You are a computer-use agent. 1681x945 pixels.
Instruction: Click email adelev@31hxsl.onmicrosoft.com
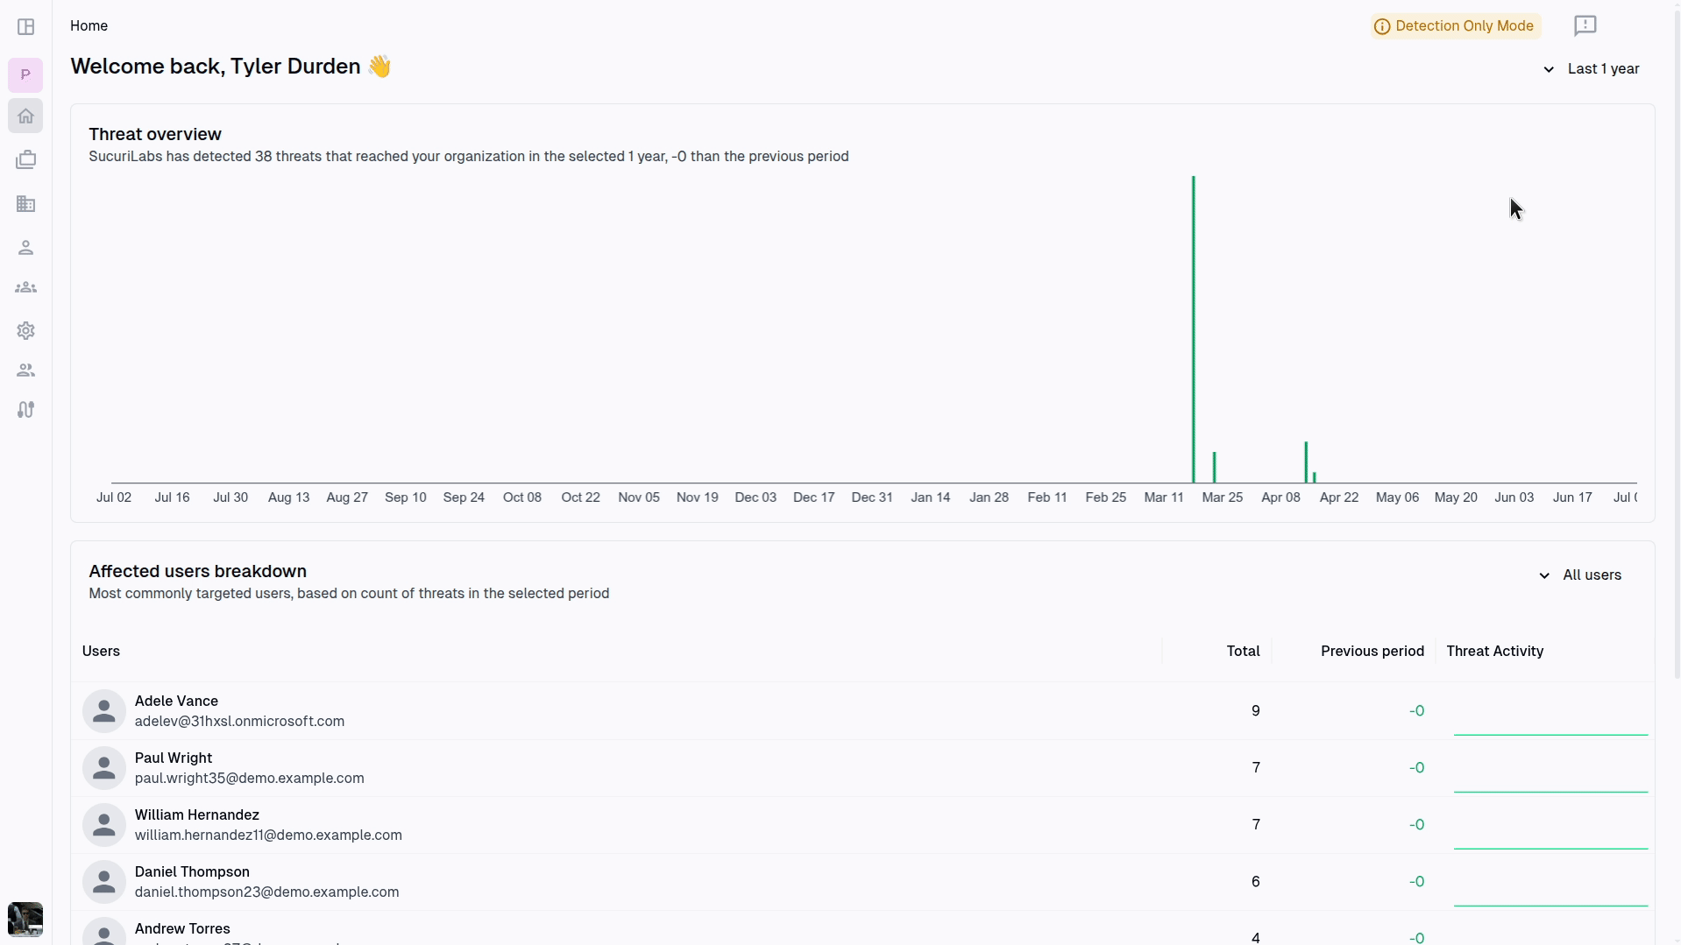(x=239, y=721)
